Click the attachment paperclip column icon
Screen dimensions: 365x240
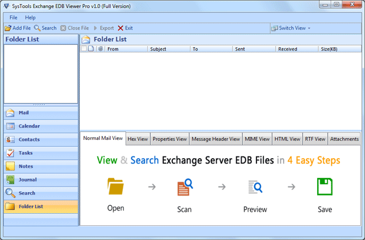(101, 49)
